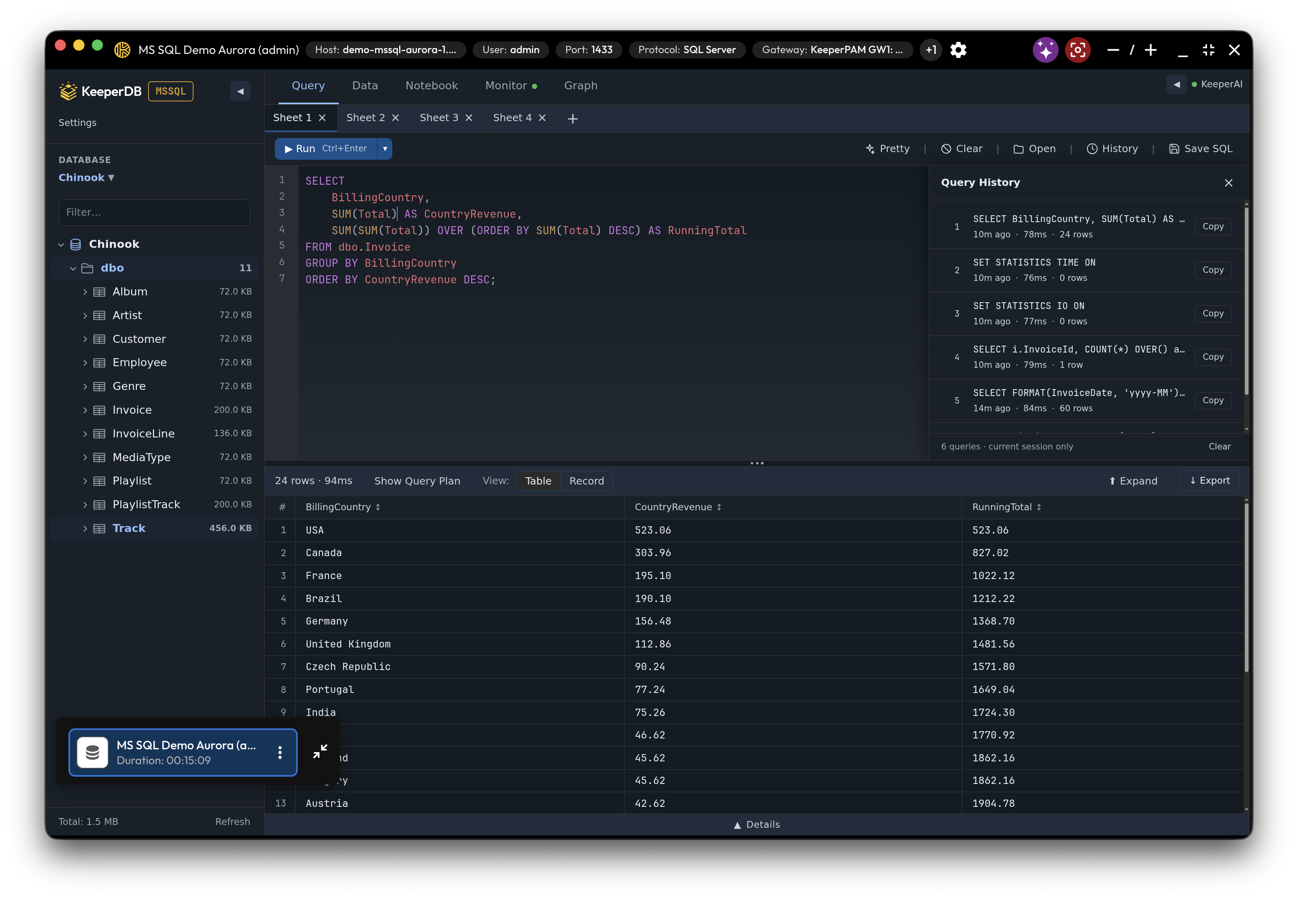Toggle the KeeperAI panel open
This screenshot has width=1298, height=899.
click(1176, 85)
